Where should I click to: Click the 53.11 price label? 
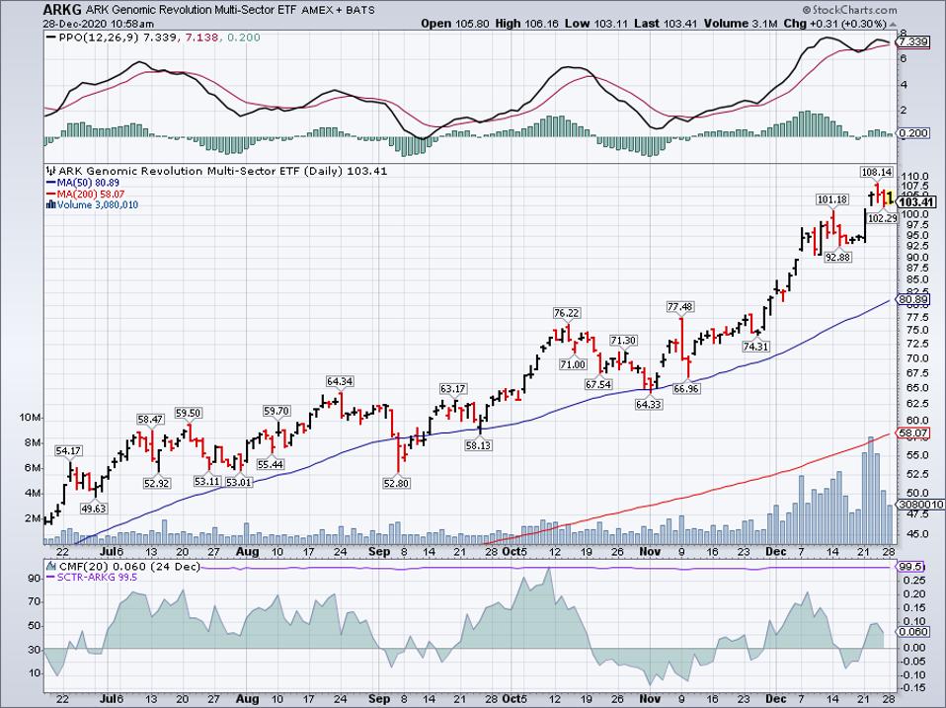[x=207, y=481]
